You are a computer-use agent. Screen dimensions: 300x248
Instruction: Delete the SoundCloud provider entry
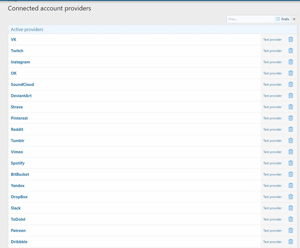(291, 85)
